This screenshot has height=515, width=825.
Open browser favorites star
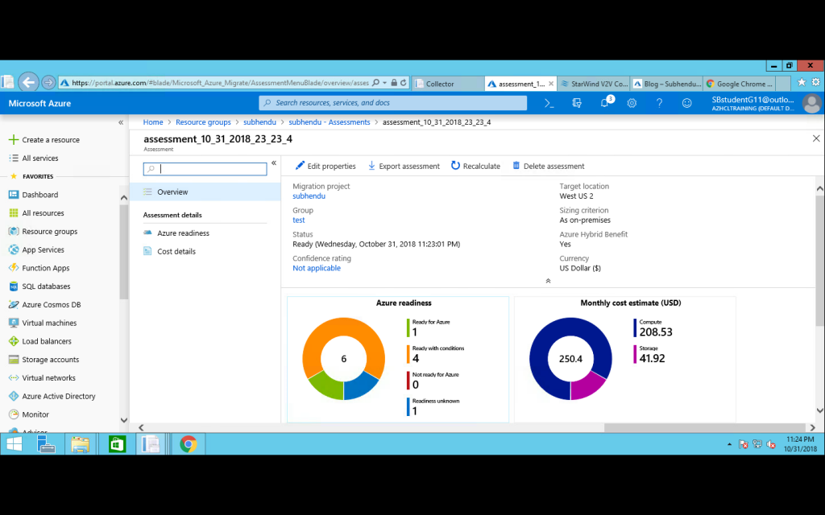pyautogui.click(x=802, y=82)
